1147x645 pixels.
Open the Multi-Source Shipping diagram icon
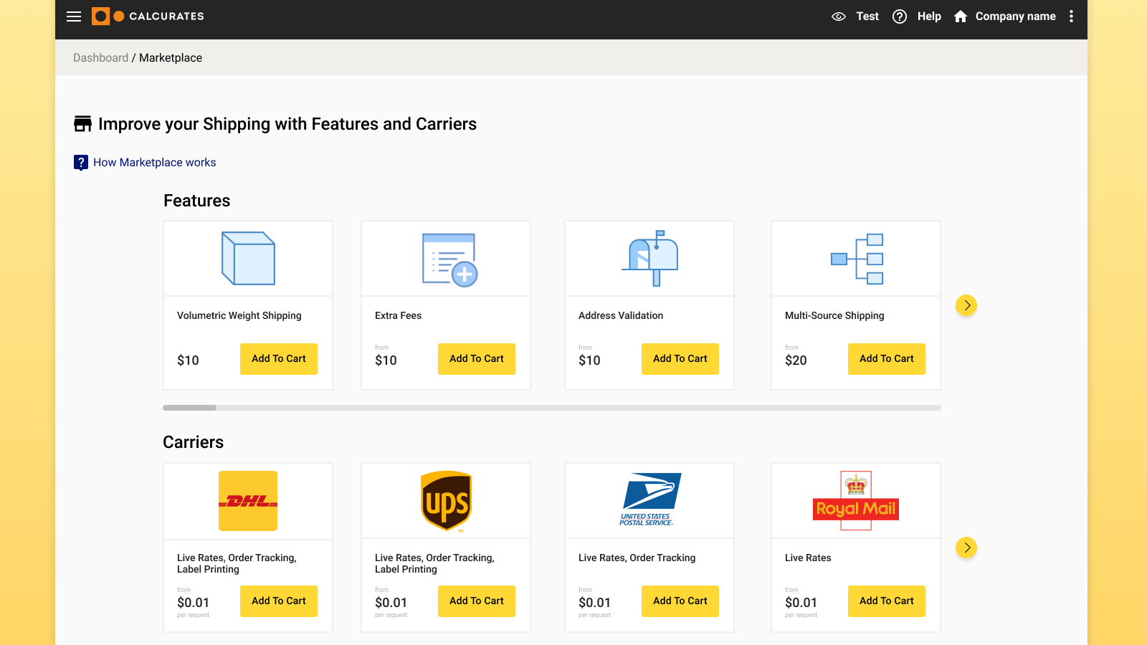[x=857, y=259]
